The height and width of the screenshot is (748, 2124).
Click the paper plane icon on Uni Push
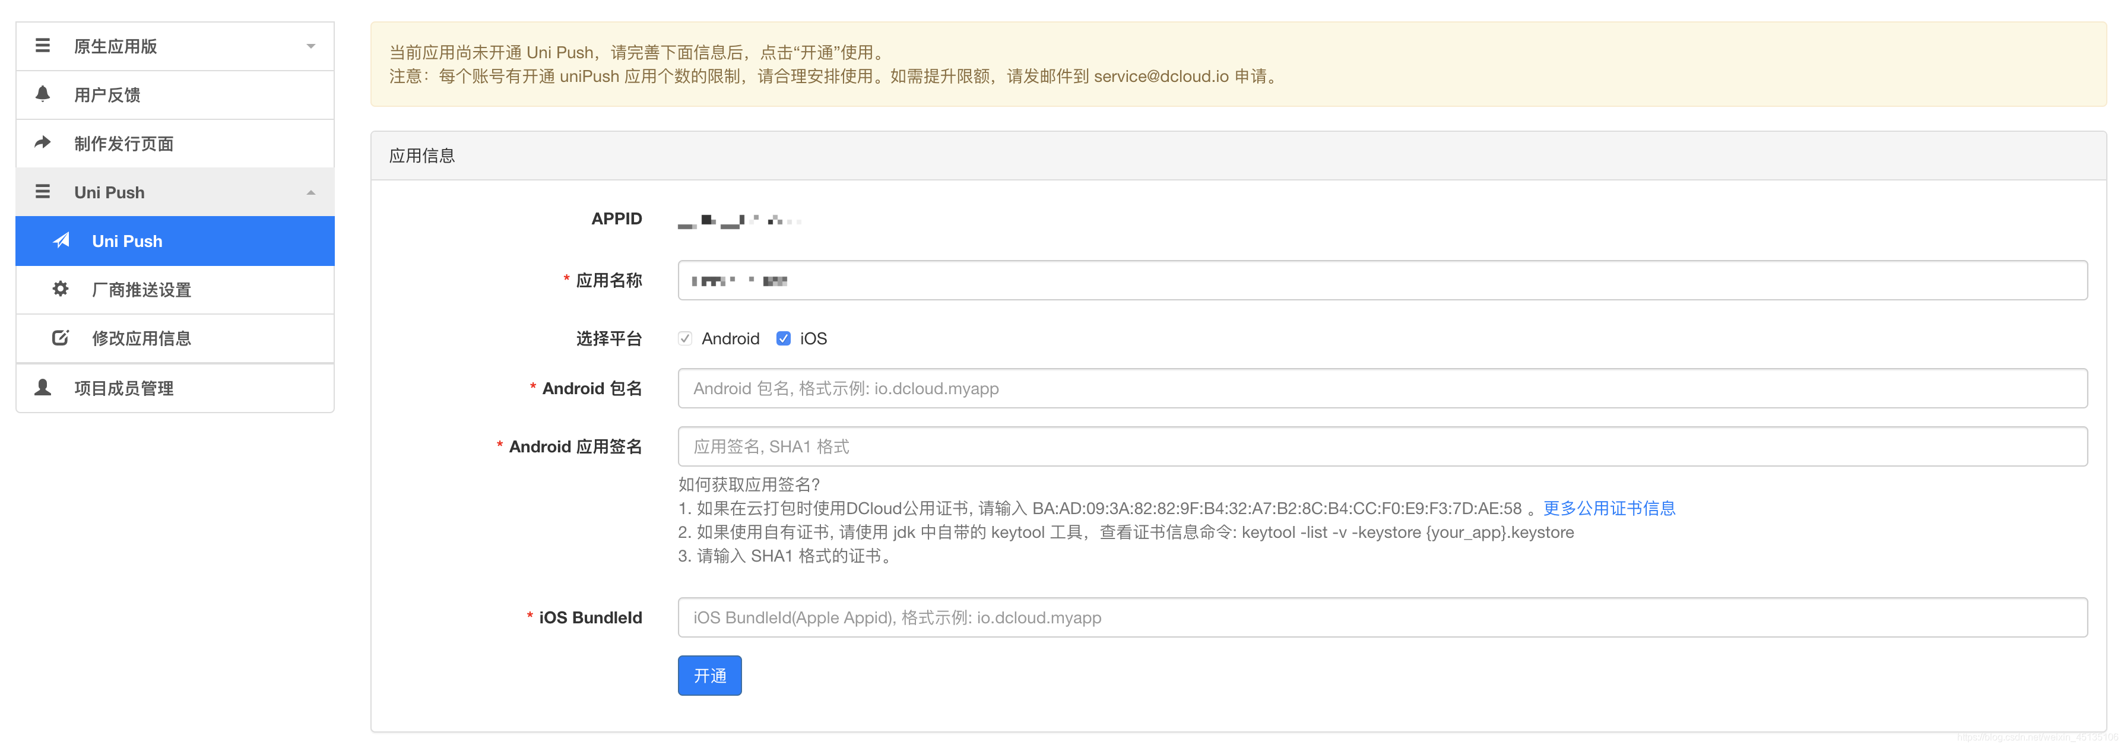(61, 241)
